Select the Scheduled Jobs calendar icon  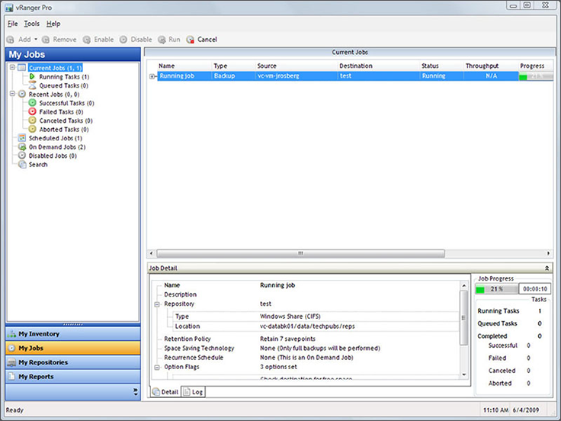pyautogui.click(x=22, y=138)
